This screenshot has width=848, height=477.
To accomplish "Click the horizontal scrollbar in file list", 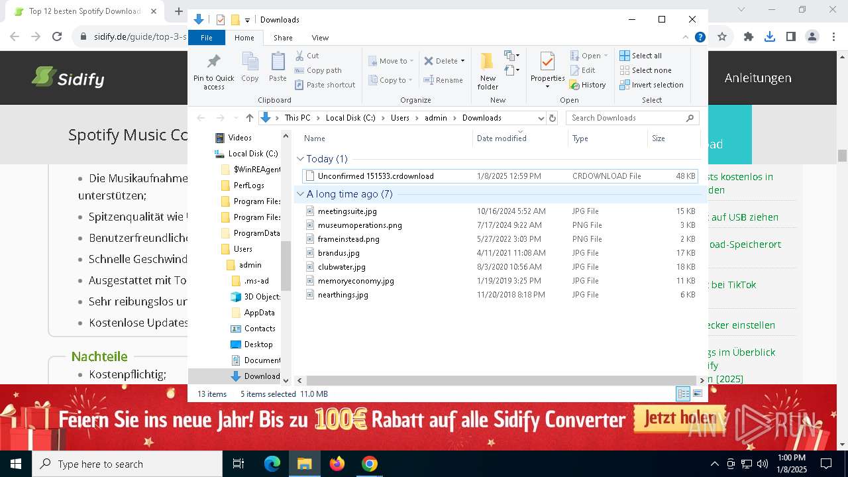I will point(502,380).
